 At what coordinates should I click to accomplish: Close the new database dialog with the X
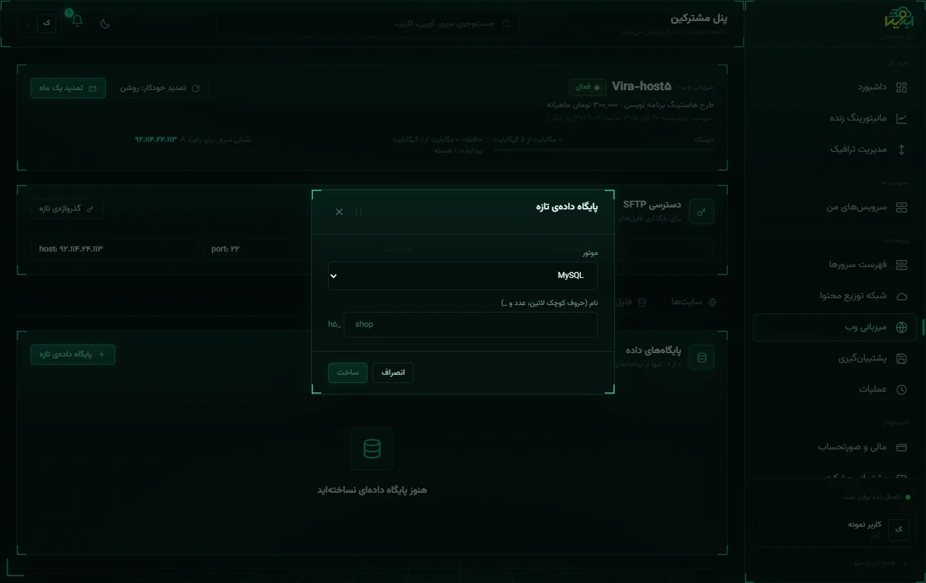[340, 212]
